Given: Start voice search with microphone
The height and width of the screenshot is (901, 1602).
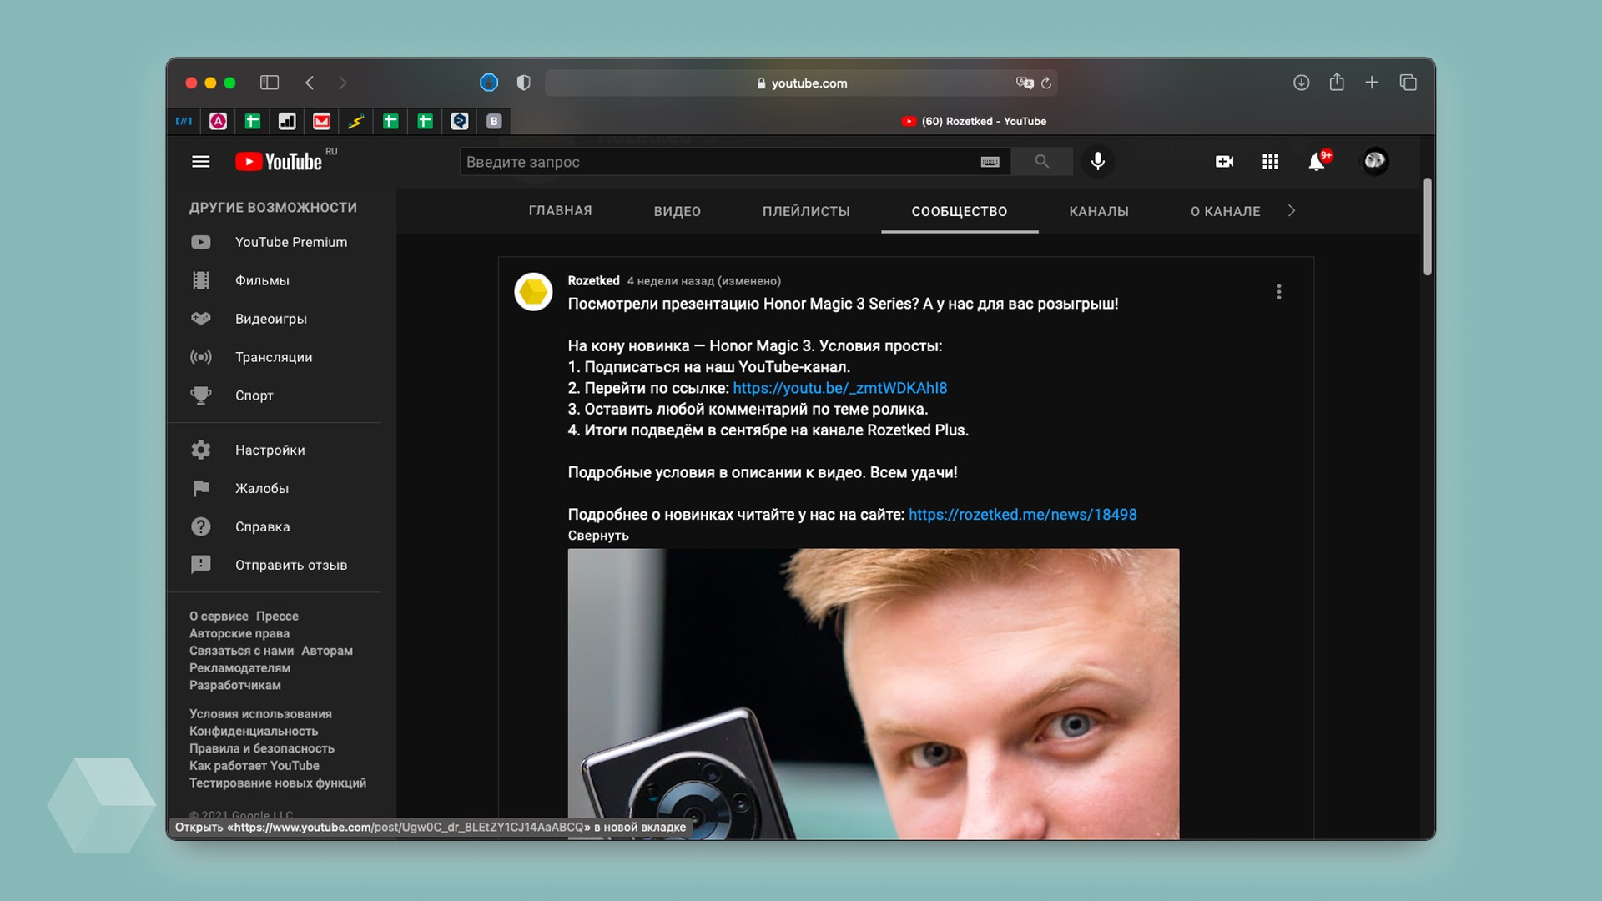Looking at the screenshot, I should click(1098, 162).
